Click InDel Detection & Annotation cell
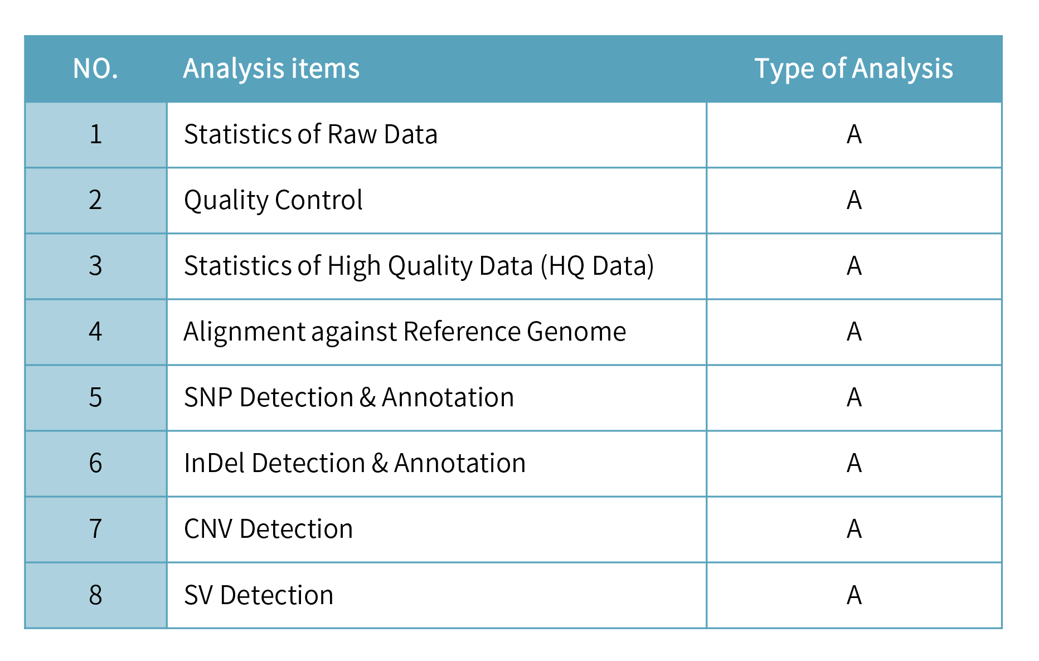Image resolution: width=1039 pixels, height=661 pixels. 355,463
